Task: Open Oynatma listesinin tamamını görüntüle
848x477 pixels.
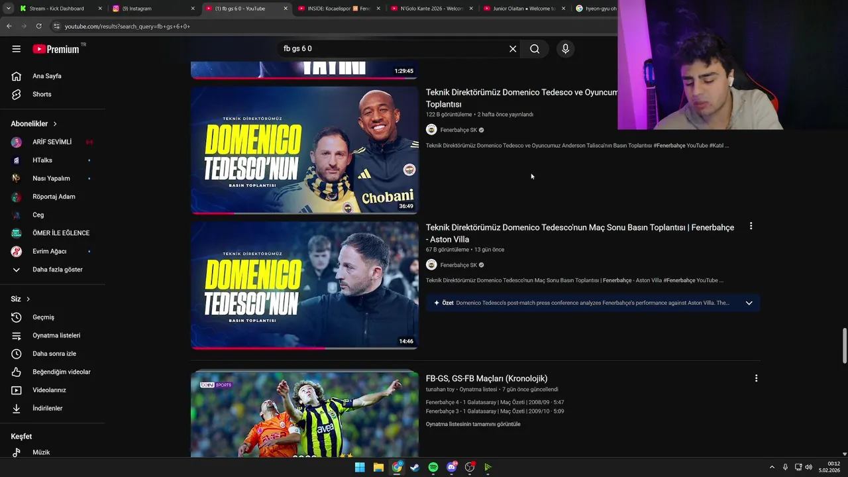Action: tap(473, 424)
